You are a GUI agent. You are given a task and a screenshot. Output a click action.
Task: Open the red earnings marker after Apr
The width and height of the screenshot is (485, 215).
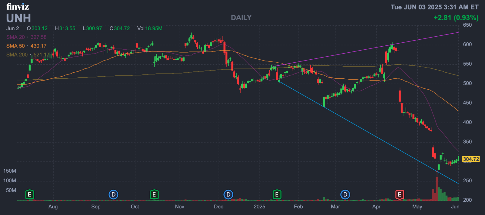400,194
